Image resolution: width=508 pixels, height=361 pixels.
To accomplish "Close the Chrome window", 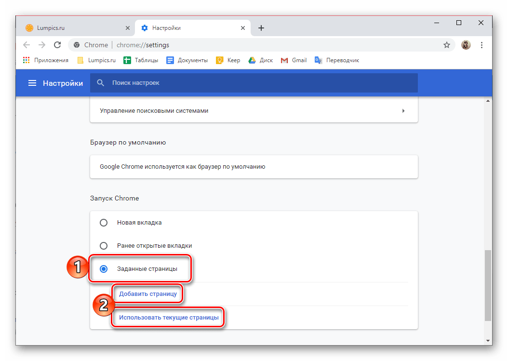I will [x=481, y=23].
